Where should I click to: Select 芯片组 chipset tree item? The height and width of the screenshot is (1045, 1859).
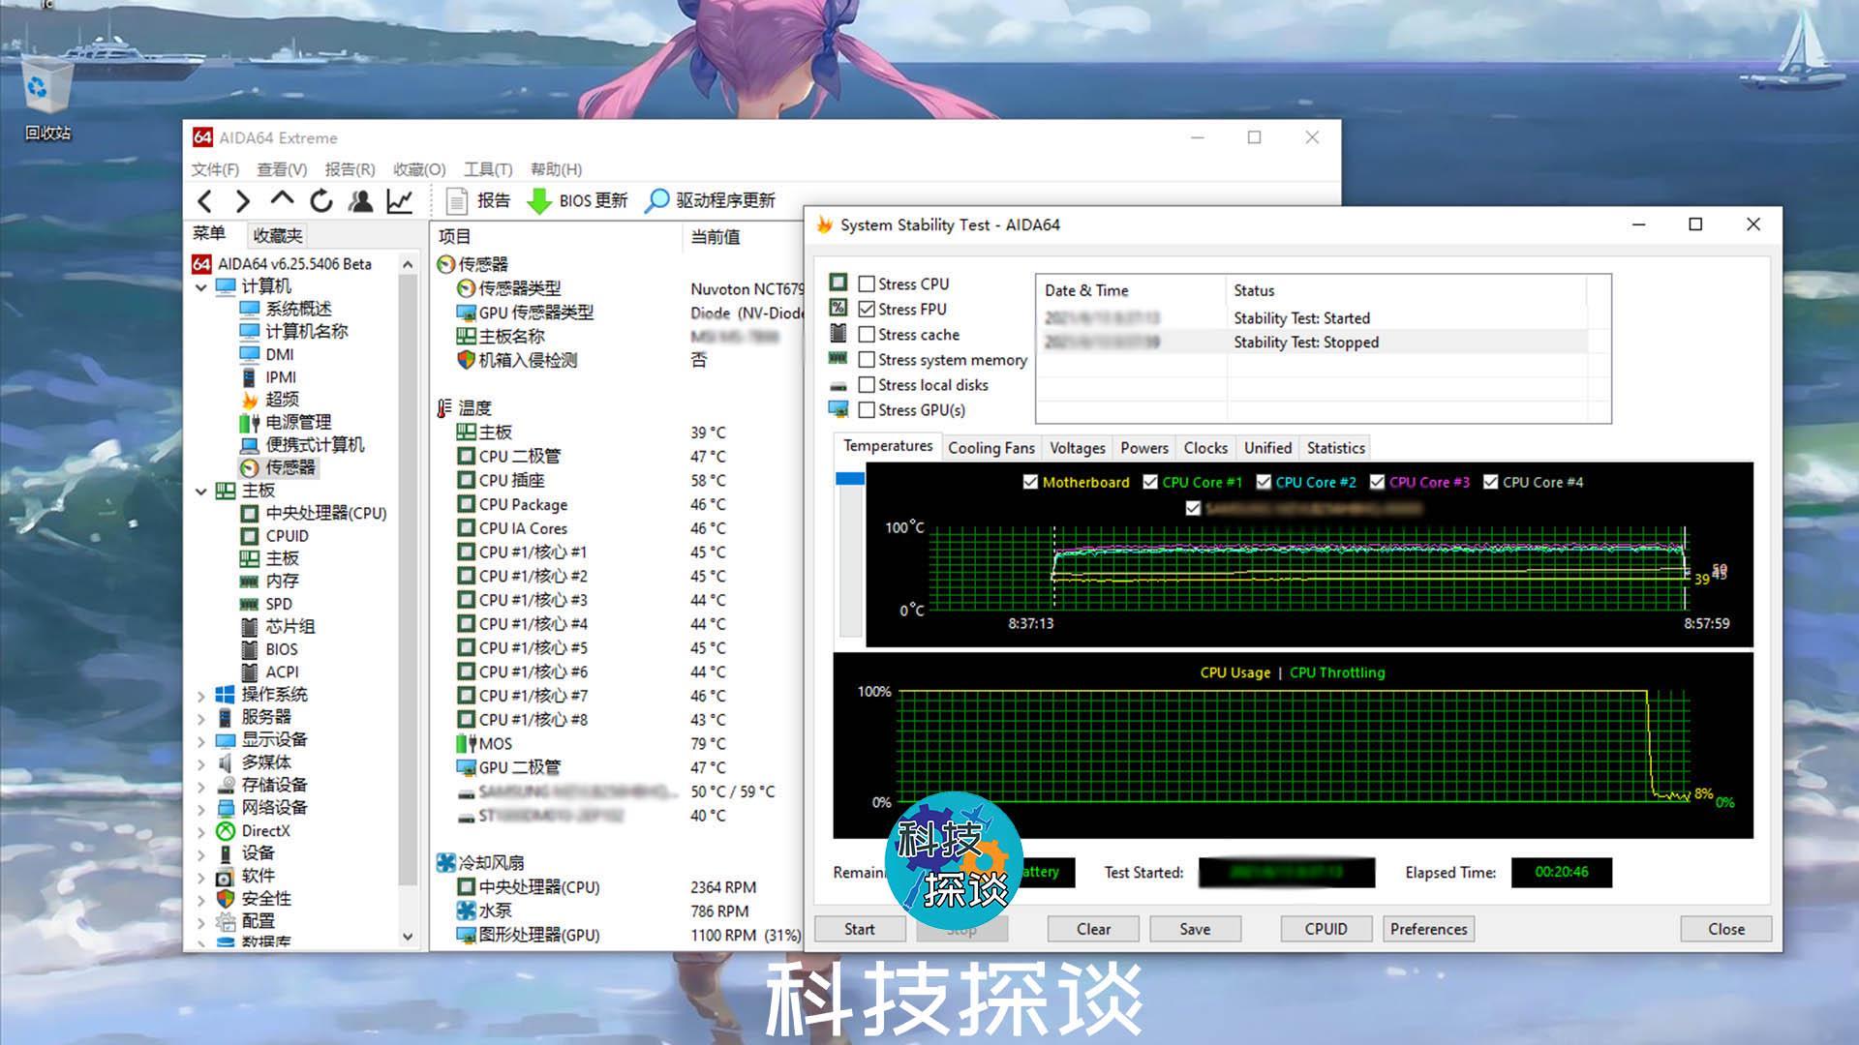[x=278, y=626]
